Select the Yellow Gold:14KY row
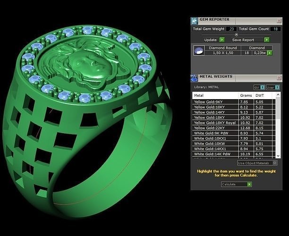The image size is (289, 236). coord(234,112)
